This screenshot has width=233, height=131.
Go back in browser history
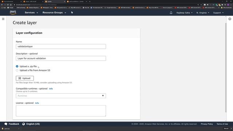tap(2, 5)
